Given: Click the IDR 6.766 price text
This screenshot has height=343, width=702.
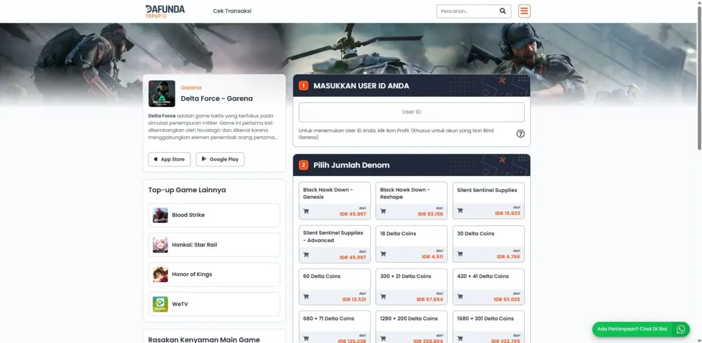Looking at the screenshot, I should [508, 257].
